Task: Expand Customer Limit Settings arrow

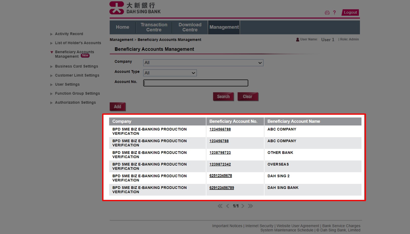Action: 51,76
